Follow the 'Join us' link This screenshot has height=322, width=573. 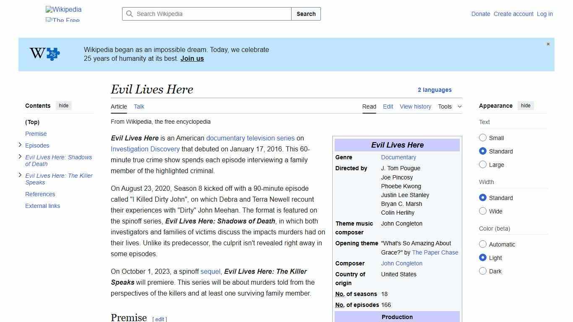192,58
